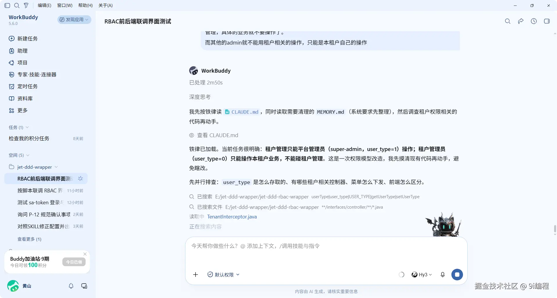Click the microphone voice input icon

tap(443, 275)
